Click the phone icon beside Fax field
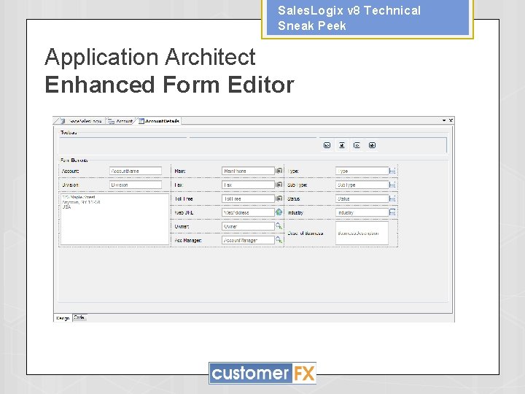This screenshot has width=525, height=394. pyautogui.click(x=279, y=185)
